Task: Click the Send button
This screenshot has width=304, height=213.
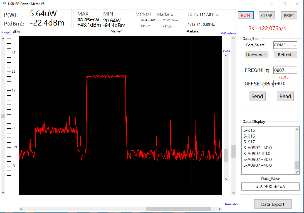Action: point(257,96)
